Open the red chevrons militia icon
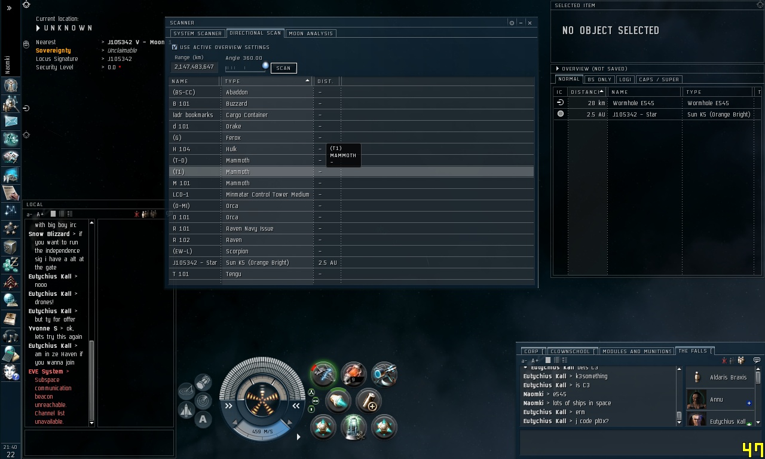 (x=11, y=282)
